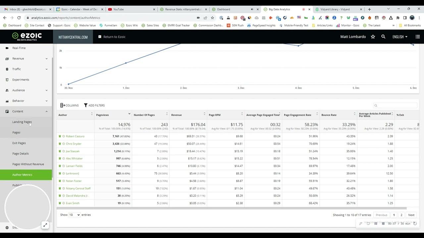
Task: Open a new browser tab with plus icon
Action: point(369,9)
